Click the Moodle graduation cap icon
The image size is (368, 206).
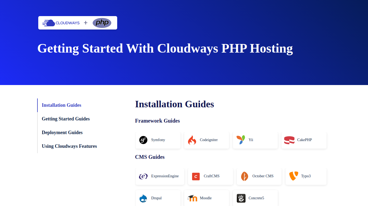pyautogui.click(x=192, y=198)
